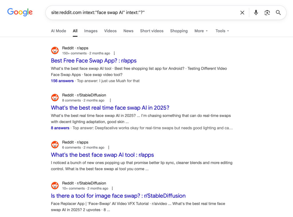The width and height of the screenshot is (293, 217).
Task: Expand the More search filters dropdown
Action: (x=201, y=31)
